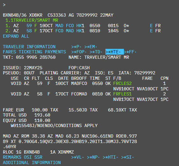This screenshot has height=166, width=179.
Task: Click the >*FF· filed fares link
Action: (x=130, y=52)
